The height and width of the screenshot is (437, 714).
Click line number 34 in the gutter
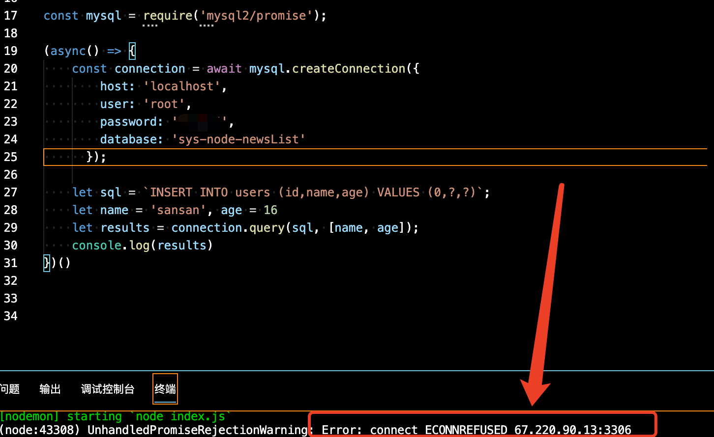[x=10, y=316]
